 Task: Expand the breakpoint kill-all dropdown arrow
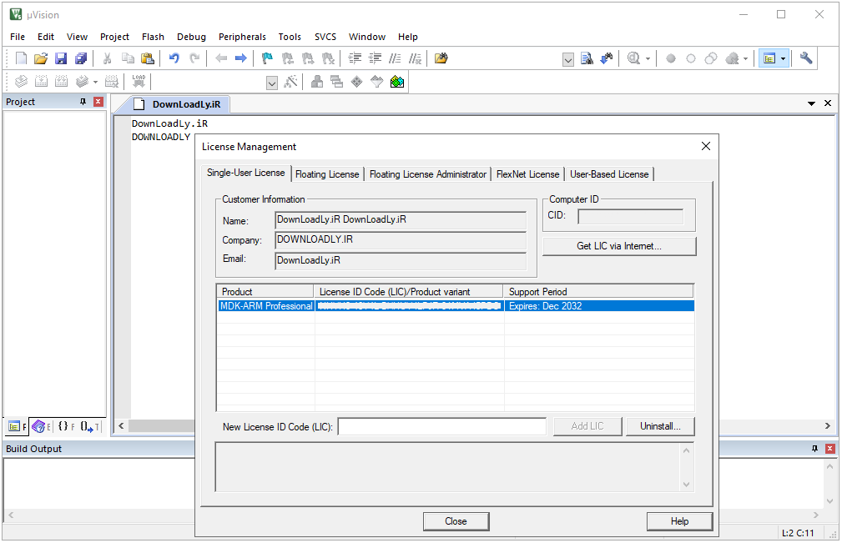(x=745, y=58)
